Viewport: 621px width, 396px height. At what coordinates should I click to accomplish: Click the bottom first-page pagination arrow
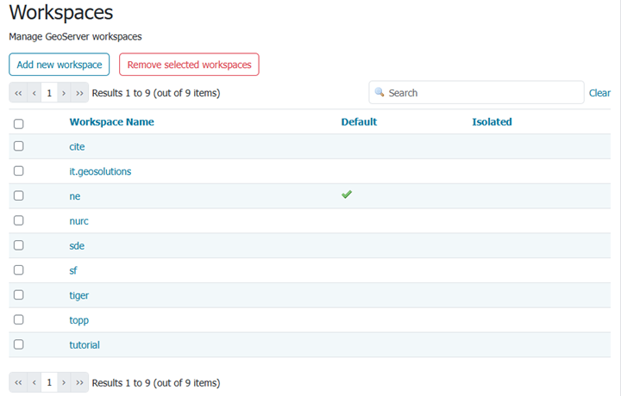tap(18, 382)
